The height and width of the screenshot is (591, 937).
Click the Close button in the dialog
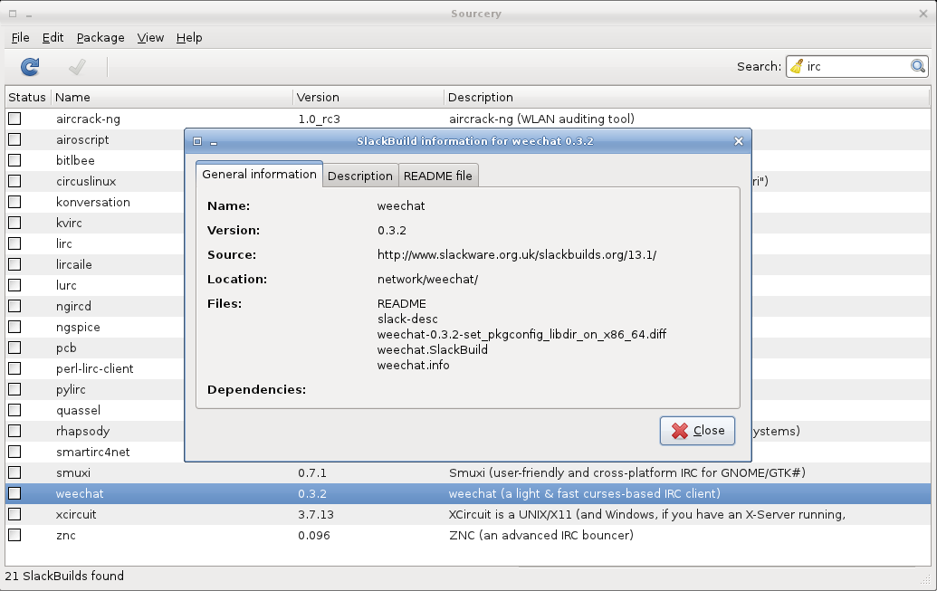[697, 431]
